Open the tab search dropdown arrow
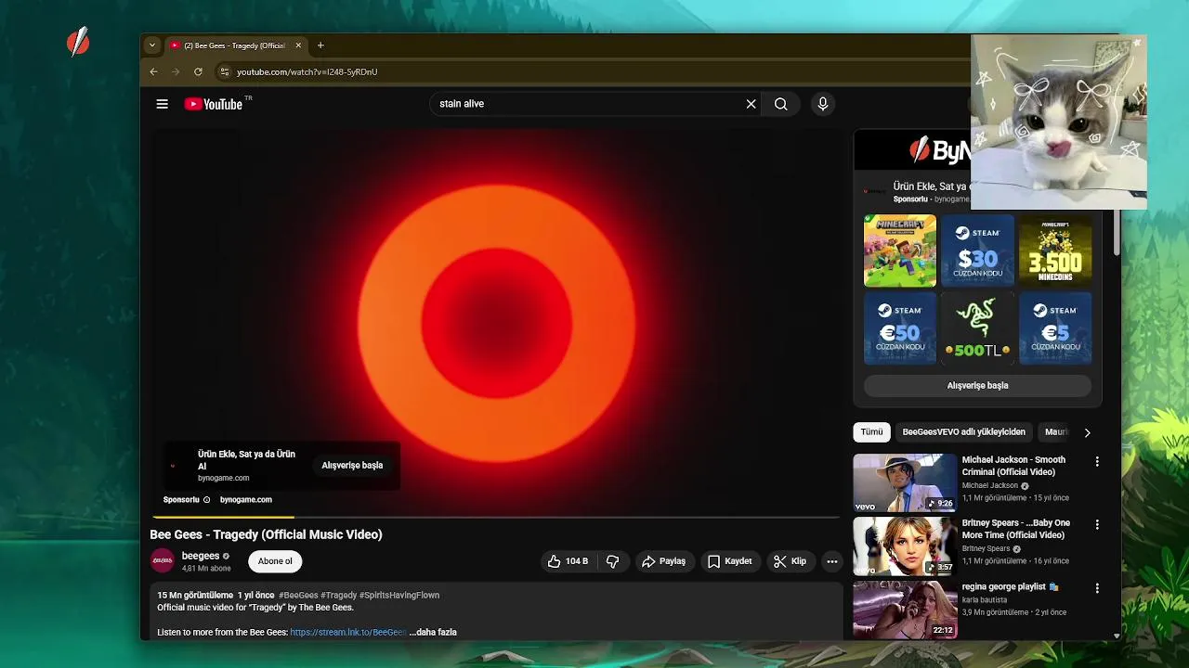 [x=152, y=45]
